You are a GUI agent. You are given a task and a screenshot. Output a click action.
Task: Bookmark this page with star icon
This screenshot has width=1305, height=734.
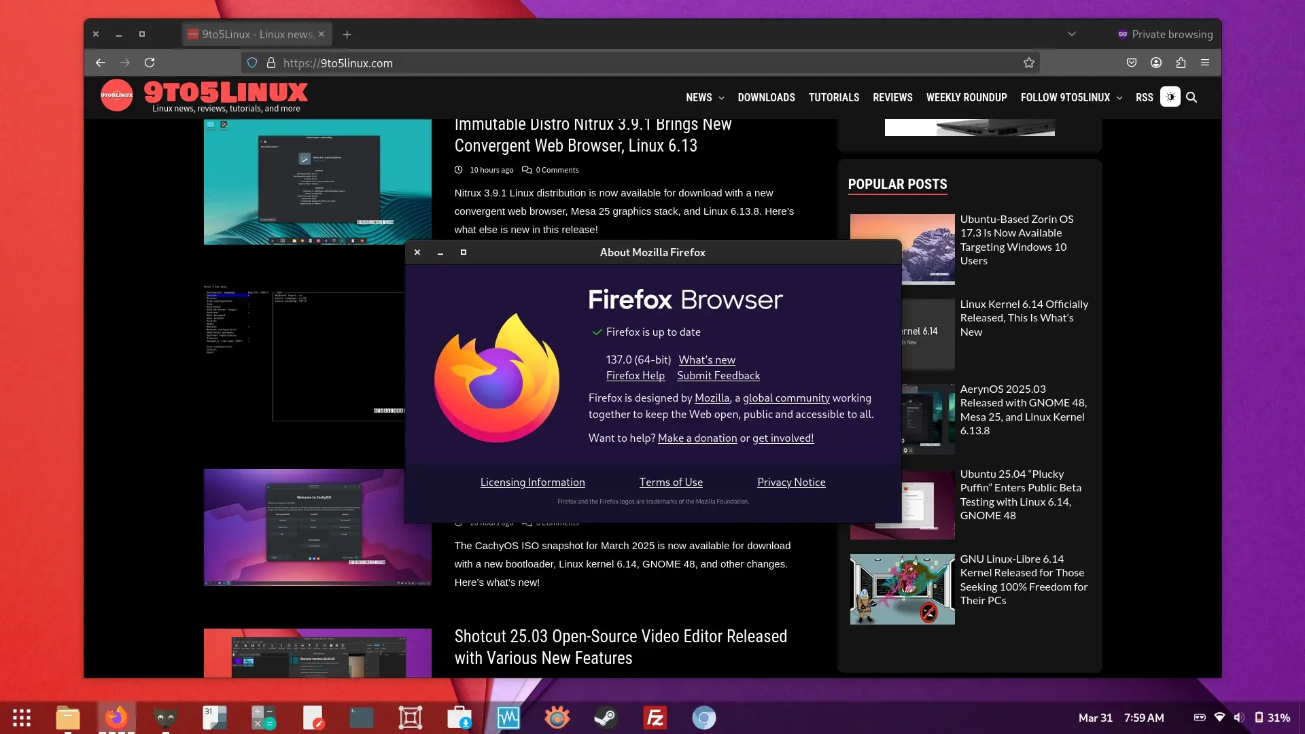1028,63
